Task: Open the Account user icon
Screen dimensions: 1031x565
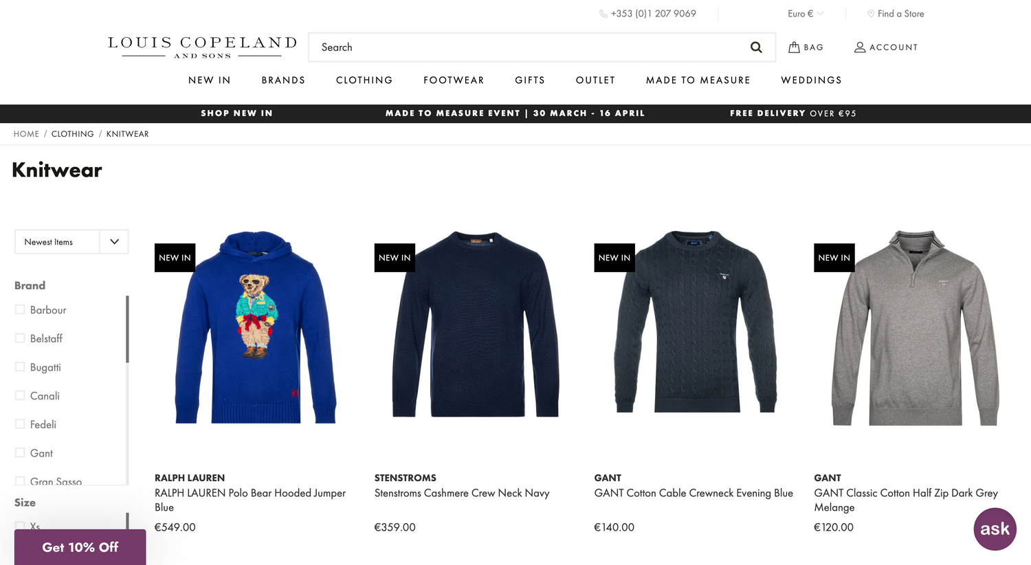Action: pyautogui.click(x=860, y=47)
